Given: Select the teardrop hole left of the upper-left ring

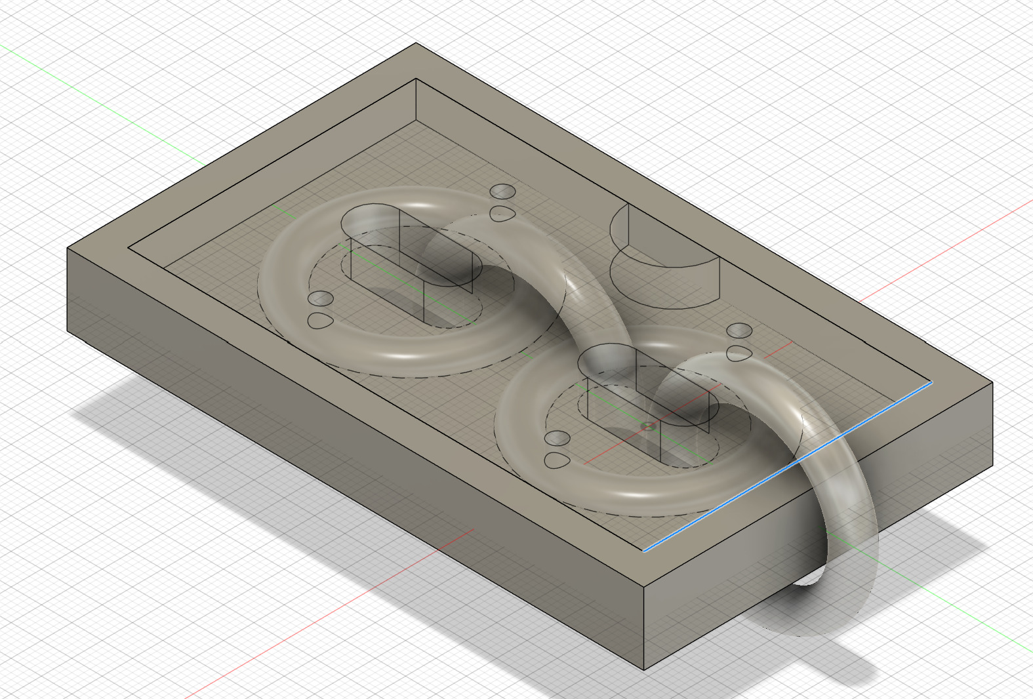Looking at the screenshot, I should coord(320,321).
